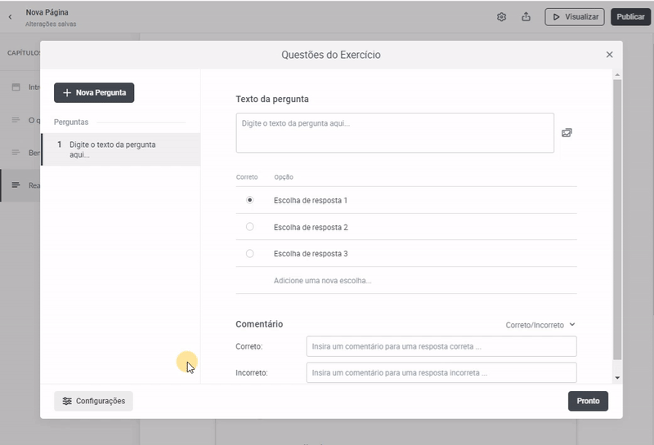
Task: Click the sliders icon in Configurações button
Action: (x=67, y=401)
